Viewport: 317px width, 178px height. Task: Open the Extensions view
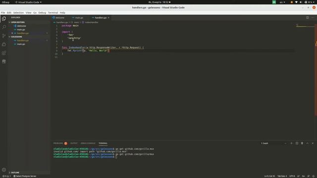4,53
